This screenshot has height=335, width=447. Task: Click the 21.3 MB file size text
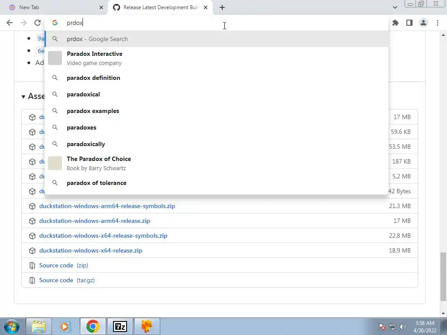pos(400,206)
